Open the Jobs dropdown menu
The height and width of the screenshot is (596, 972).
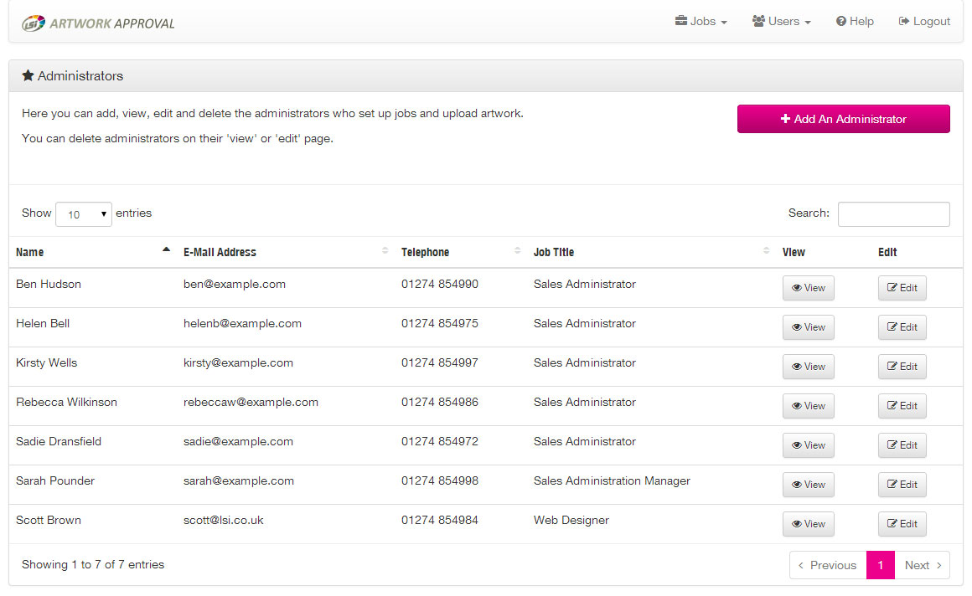[x=701, y=21]
